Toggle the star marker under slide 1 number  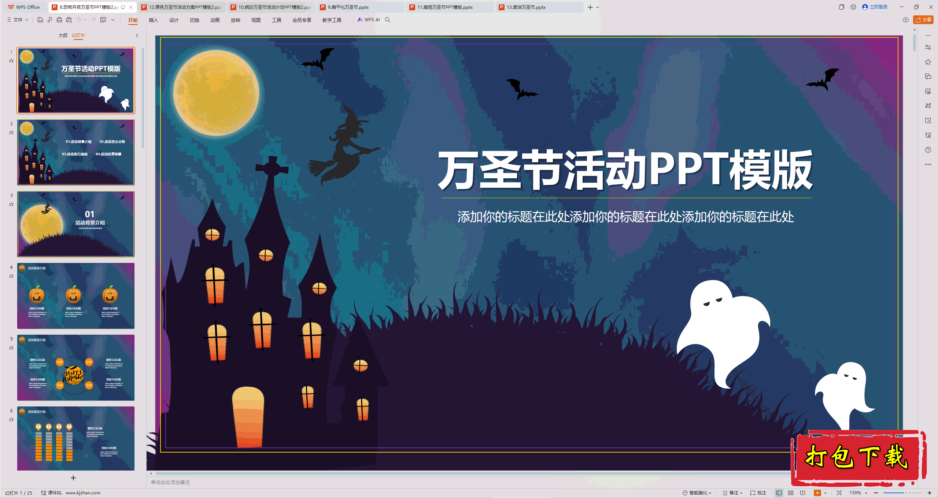click(x=11, y=61)
